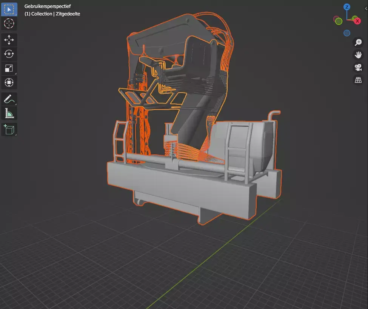This screenshot has height=309, width=368.
Task: Select the Select Box tool
Action: point(9,9)
